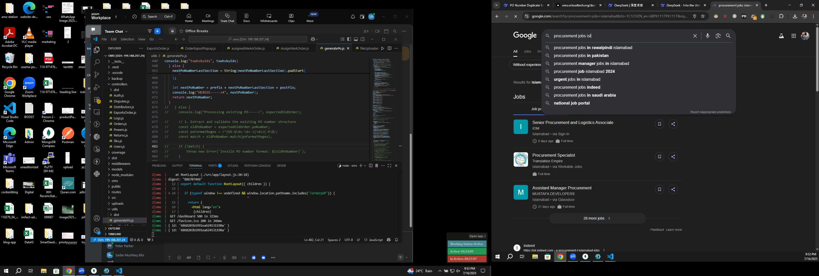
Task: Toggle secondary sidebar in VS Code title bar
Action: pos(363,39)
